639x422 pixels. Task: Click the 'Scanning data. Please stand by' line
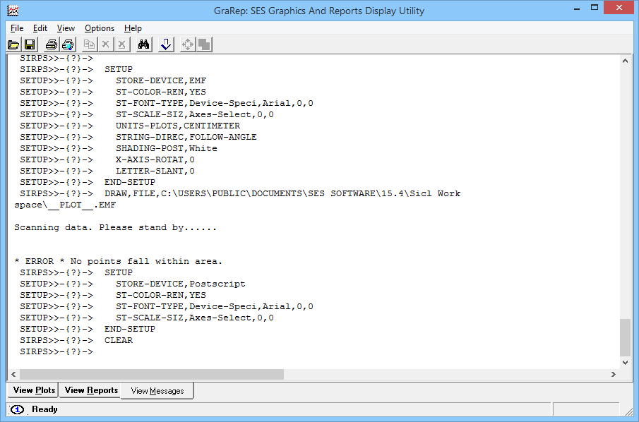(x=115, y=227)
